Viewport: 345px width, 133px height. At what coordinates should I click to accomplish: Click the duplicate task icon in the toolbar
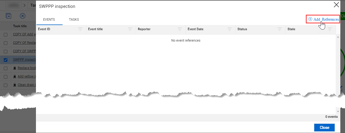pos(8,16)
